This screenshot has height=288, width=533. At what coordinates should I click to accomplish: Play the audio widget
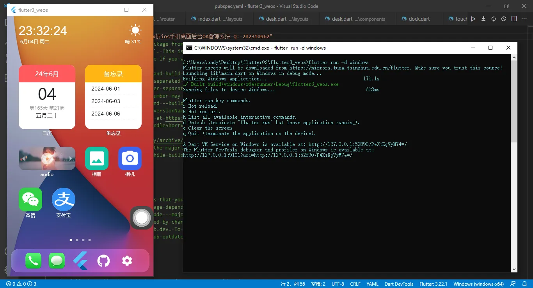click(x=47, y=158)
